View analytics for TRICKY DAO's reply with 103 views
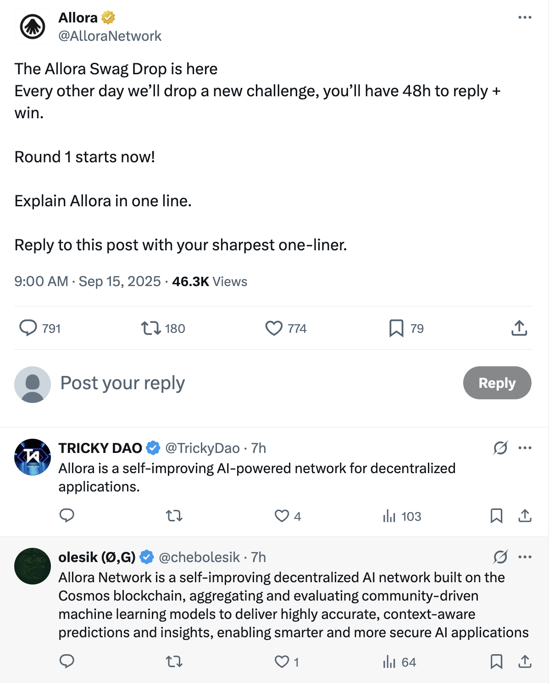 pos(389,516)
